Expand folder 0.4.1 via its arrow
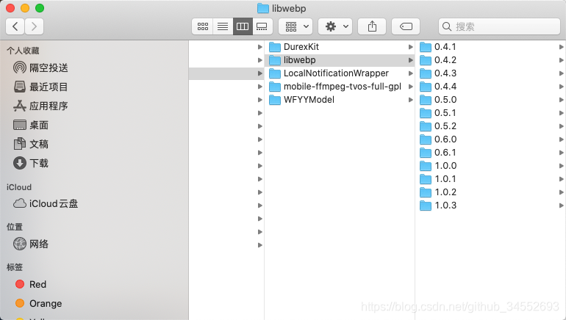Screen dimensions: 566x320 [x=561, y=47]
